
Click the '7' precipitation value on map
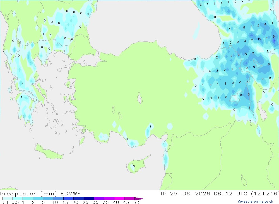239,55
